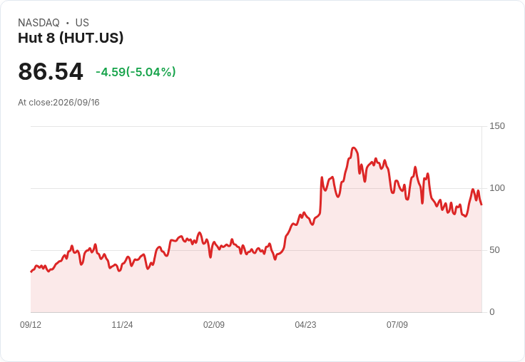Click the 02/09 date label on x-axis

[x=214, y=325]
